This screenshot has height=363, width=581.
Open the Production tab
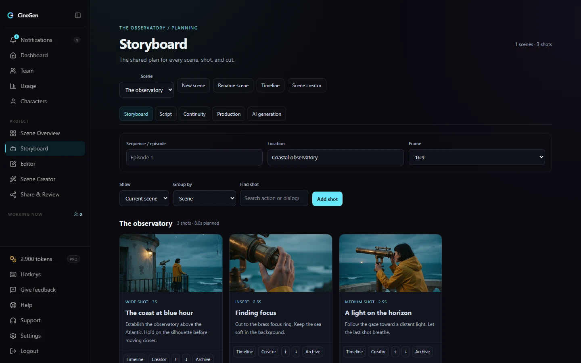point(229,114)
